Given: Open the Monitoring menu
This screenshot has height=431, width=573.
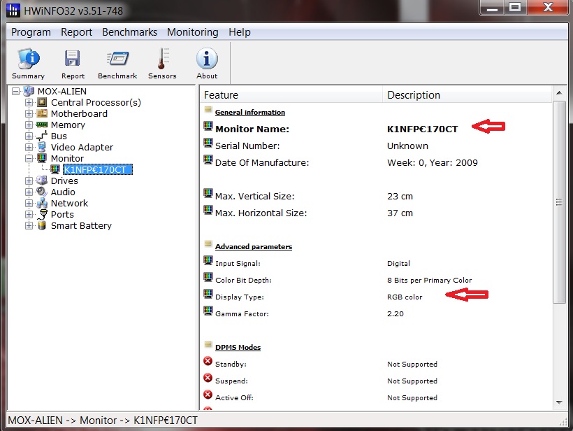Looking at the screenshot, I should pos(193,32).
